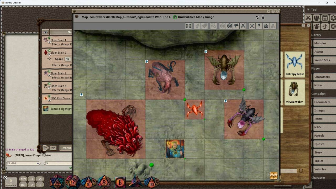Toggle the crossed-out targeting icon on map toolbar

(229, 26)
